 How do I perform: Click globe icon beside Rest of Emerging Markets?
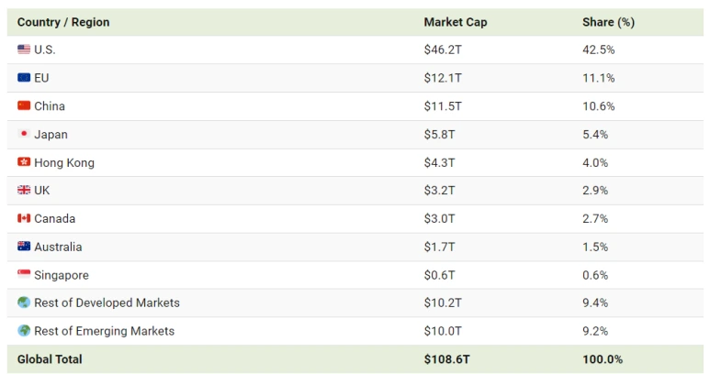(24, 331)
